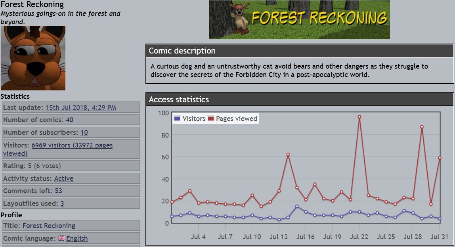Image resolution: width=455 pixels, height=247 pixels.
Task: Click the layoutfiles used link 3
Action: tap(62, 203)
